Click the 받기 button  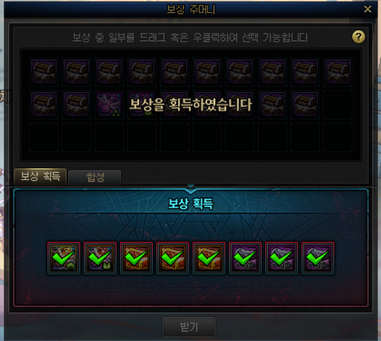coord(189,327)
